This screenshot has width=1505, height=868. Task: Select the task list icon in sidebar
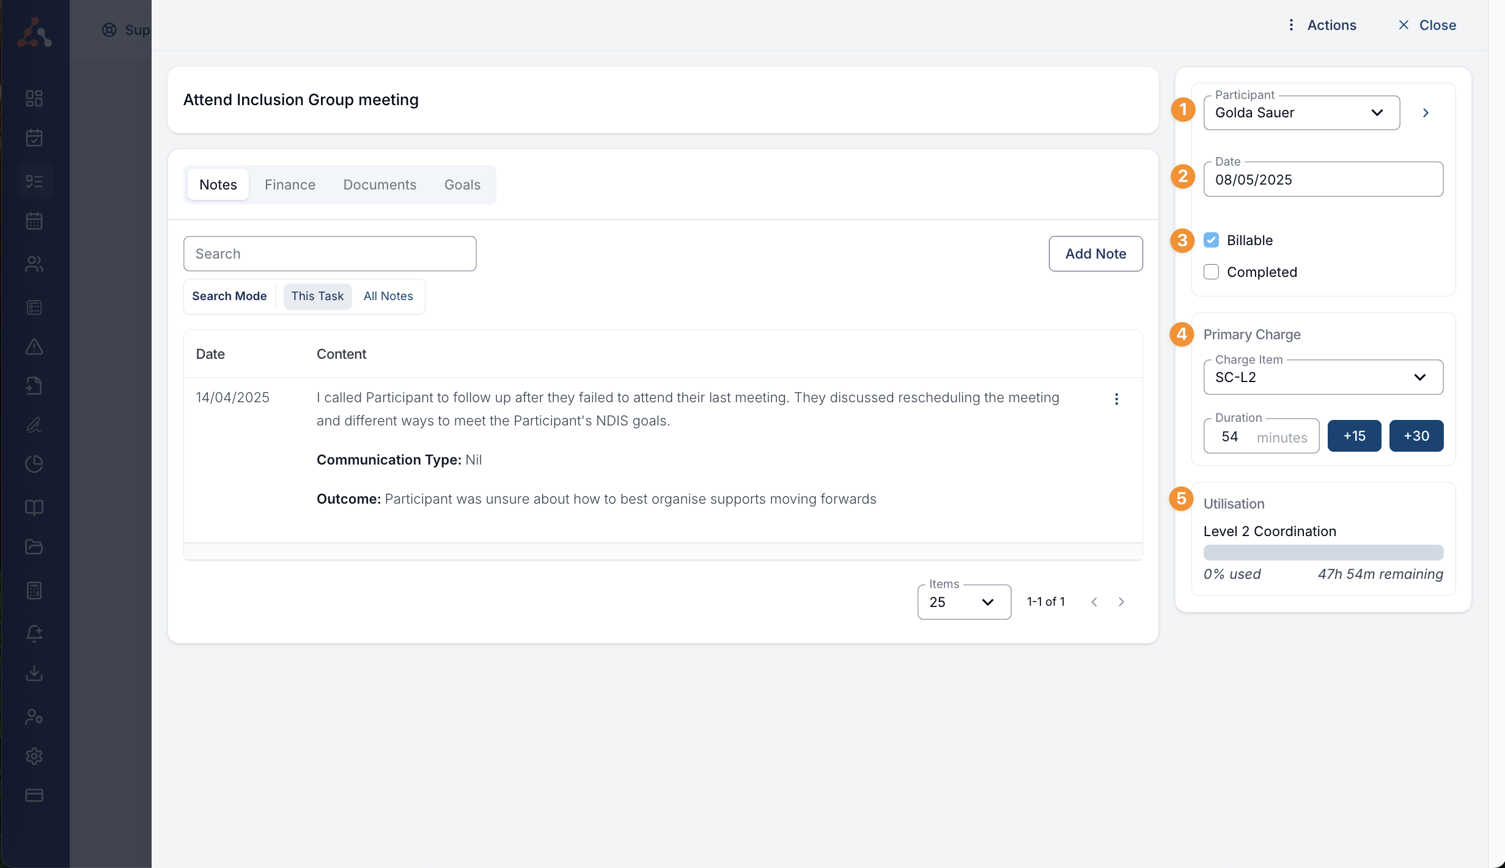click(x=34, y=182)
